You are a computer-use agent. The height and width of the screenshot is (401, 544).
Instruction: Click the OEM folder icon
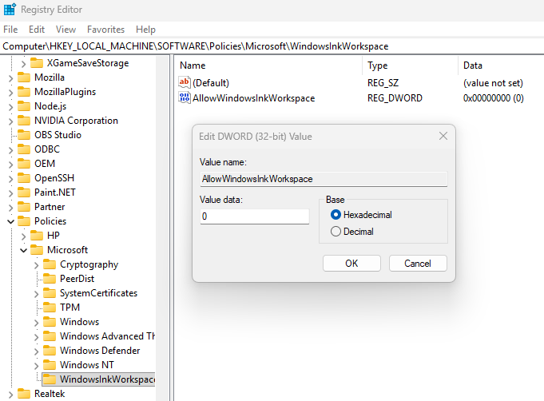[x=24, y=164]
